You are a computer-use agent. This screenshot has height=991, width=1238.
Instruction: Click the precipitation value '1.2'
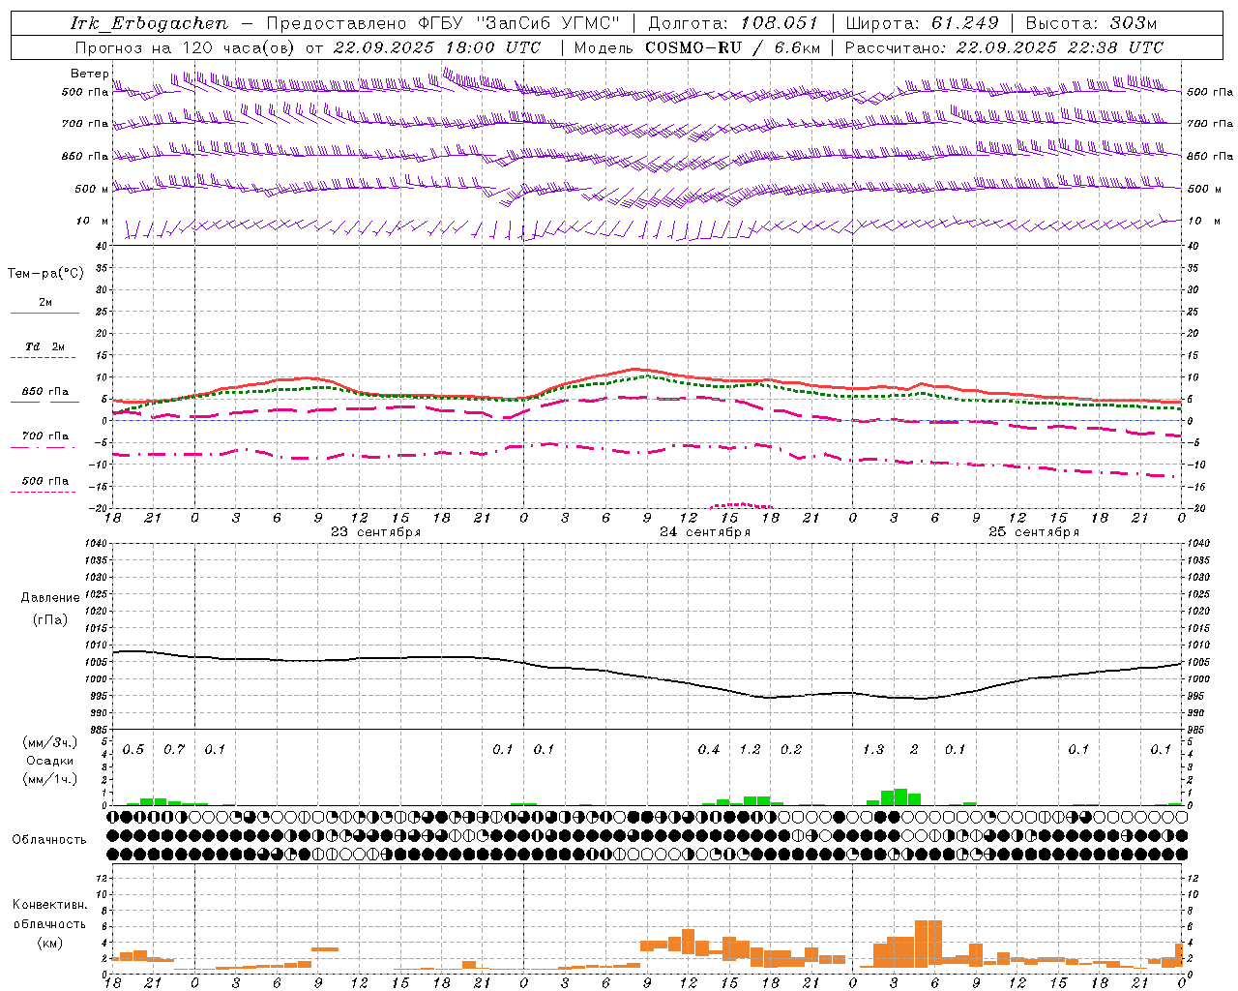point(751,750)
